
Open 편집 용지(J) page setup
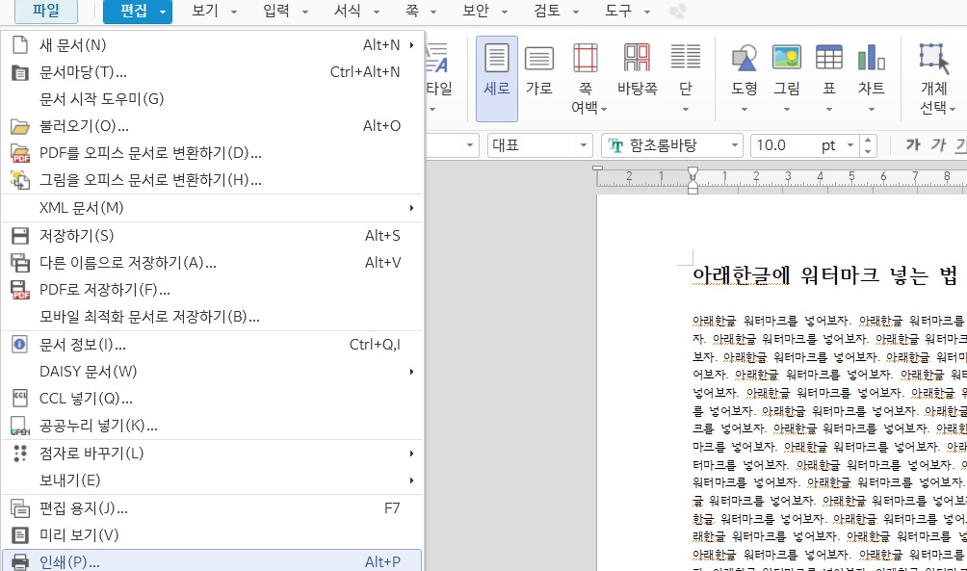(212, 508)
